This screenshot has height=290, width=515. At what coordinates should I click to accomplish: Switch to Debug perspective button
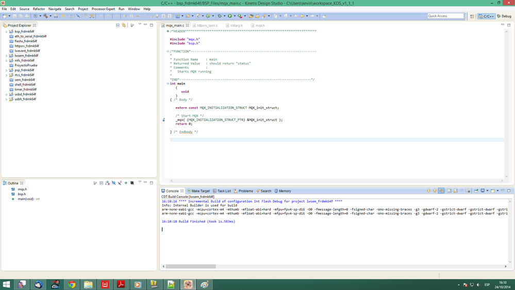(504, 16)
